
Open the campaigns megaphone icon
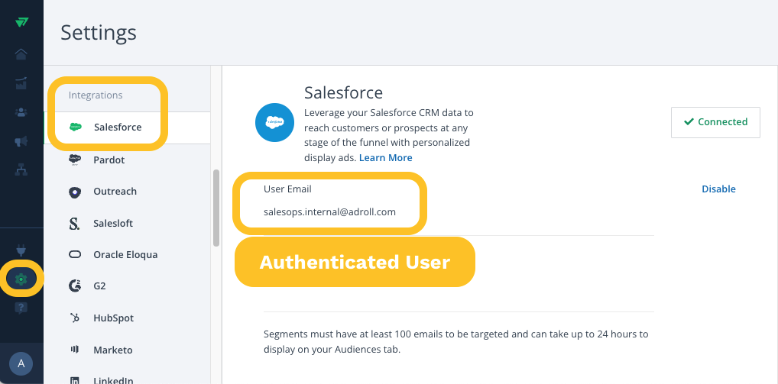pyautogui.click(x=21, y=142)
